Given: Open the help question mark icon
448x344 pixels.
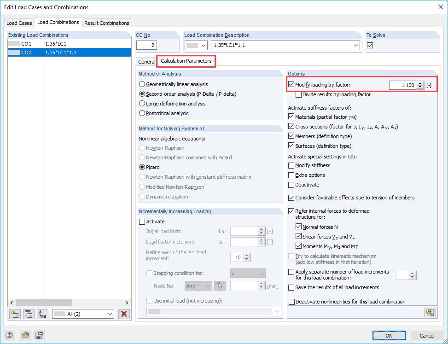Looking at the screenshot, I should click(9, 335).
